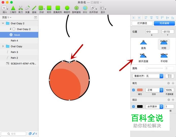Screen dimensions: 176x137
Task: Click the 合并形状 combine shapes icon
Action: pos(93,8)
